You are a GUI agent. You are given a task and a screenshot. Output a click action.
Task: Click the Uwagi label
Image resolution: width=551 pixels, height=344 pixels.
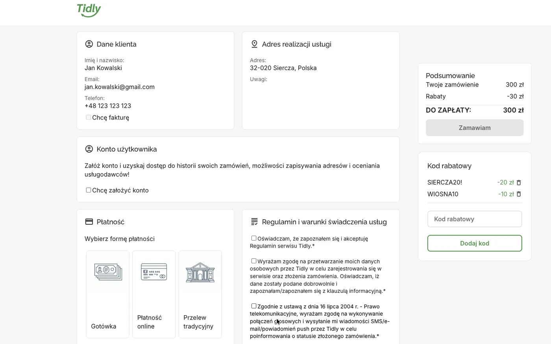[x=259, y=79]
